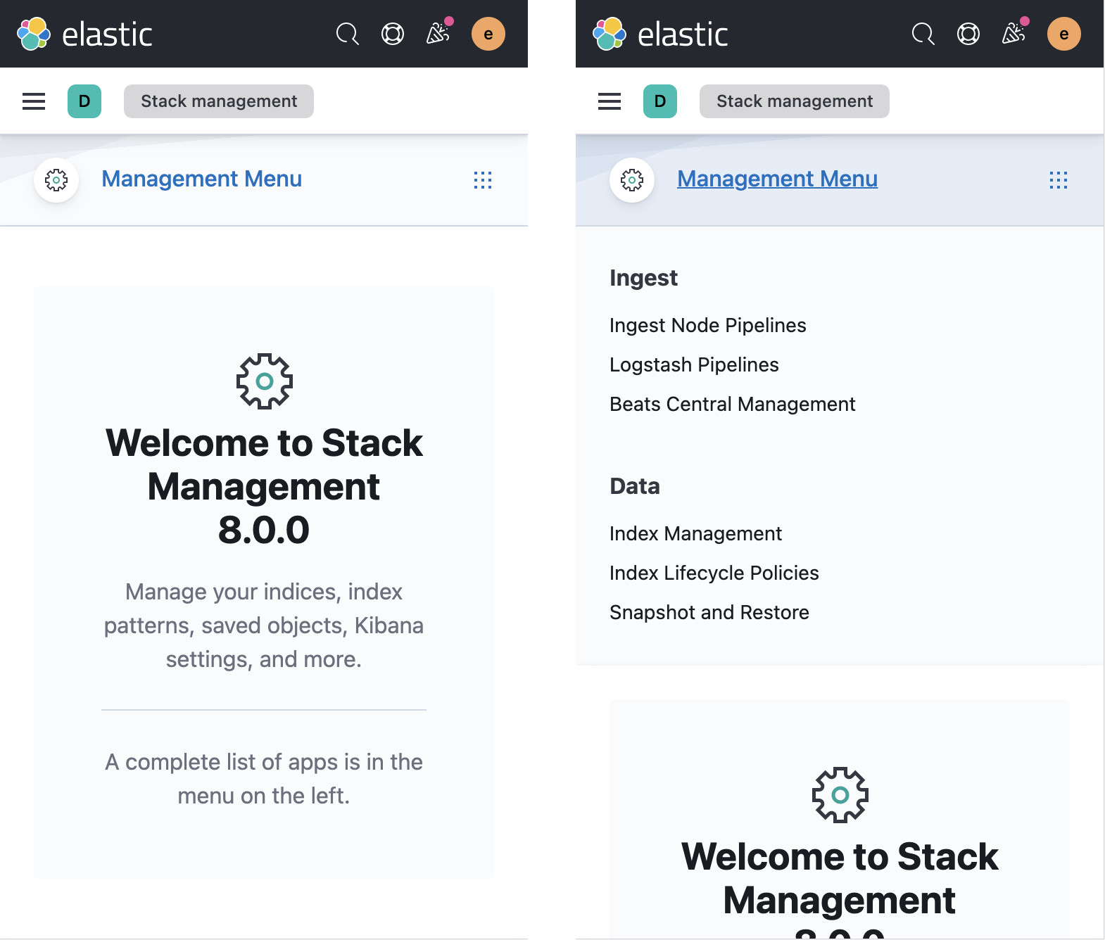Open Logstash Pipelines

[694, 364]
